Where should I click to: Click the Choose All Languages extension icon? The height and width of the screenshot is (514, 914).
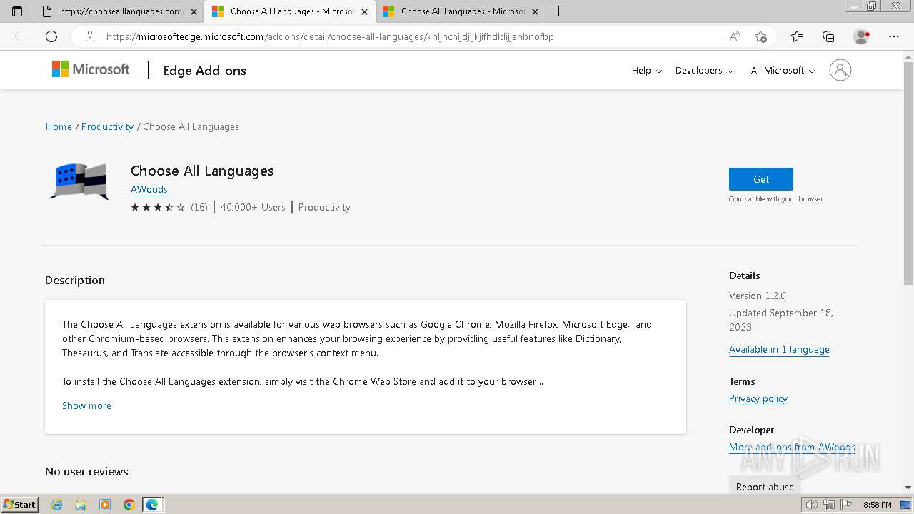[79, 181]
